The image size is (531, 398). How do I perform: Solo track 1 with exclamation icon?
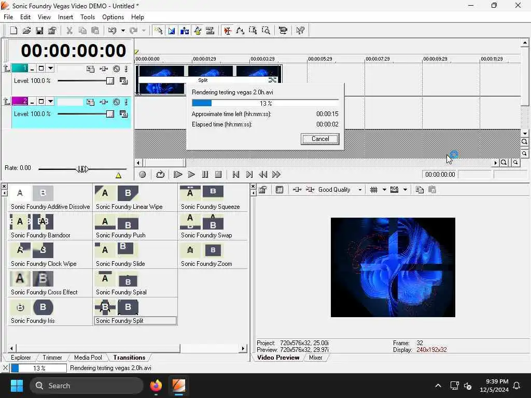pyautogui.click(x=126, y=69)
